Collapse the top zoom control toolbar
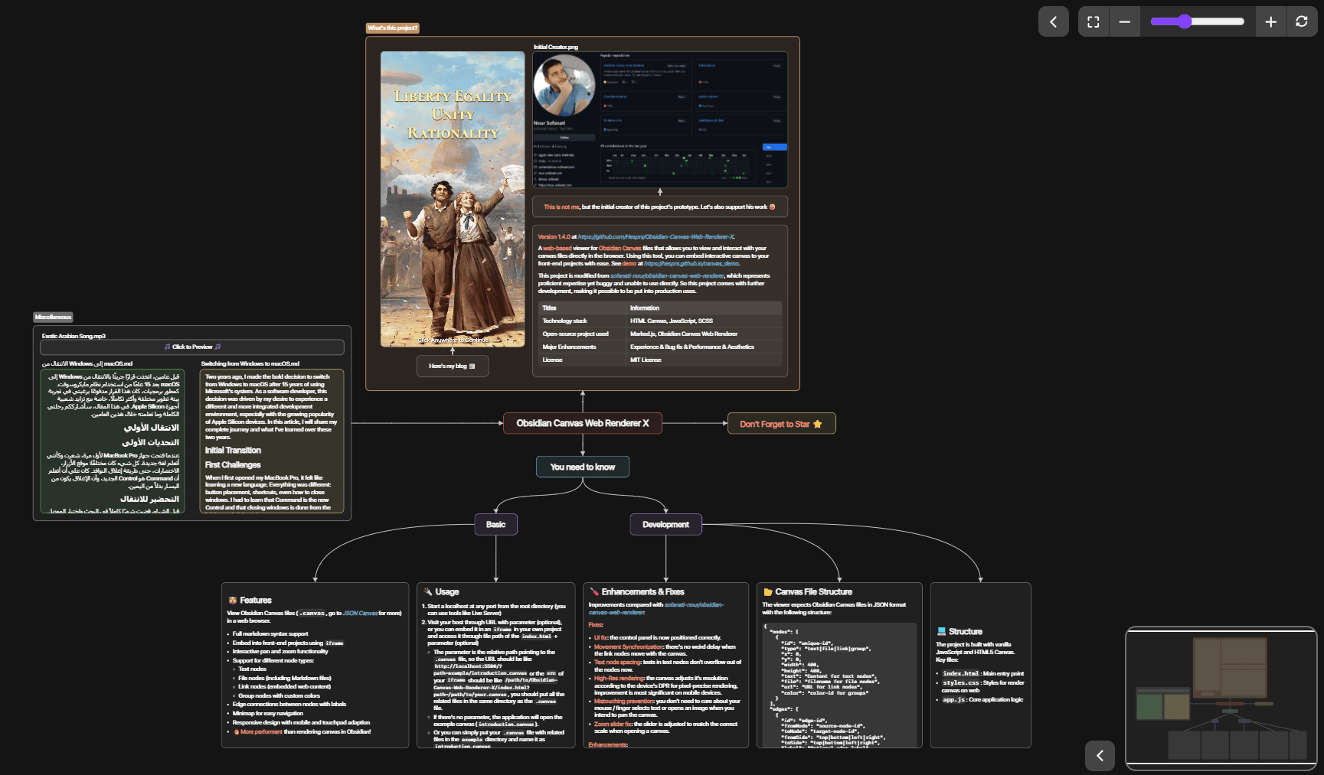This screenshot has width=1324, height=775. 1053,21
